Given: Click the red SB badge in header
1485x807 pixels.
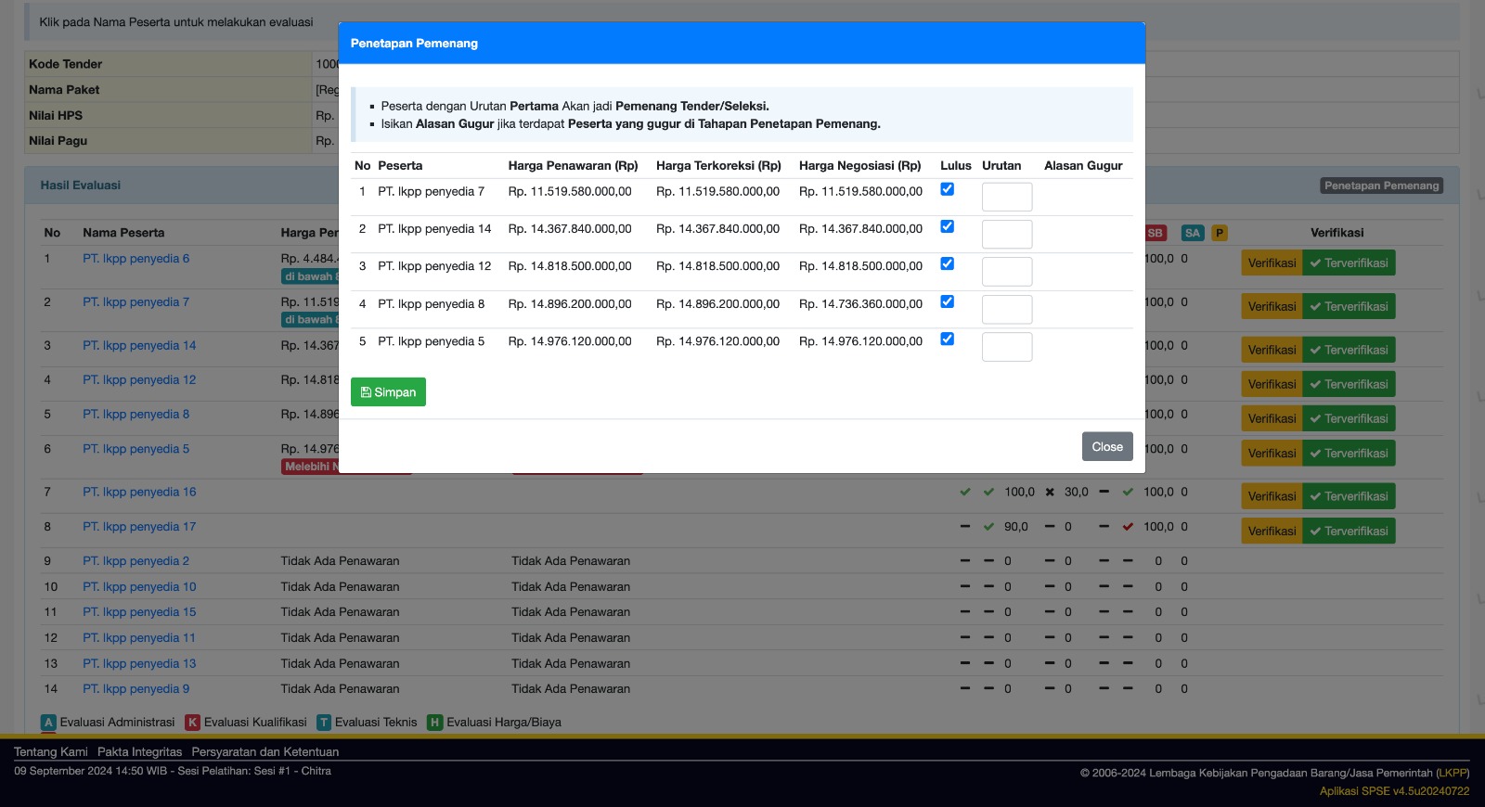Looking at the screenshot, I should [x=1155, y=233].
